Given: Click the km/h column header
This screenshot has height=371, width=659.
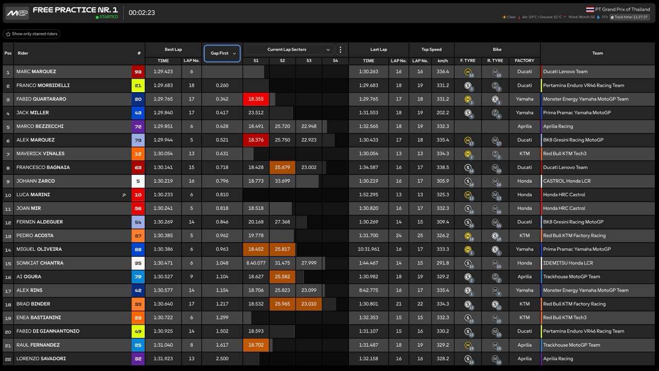Looking at the screenshot, I should 443,61.
